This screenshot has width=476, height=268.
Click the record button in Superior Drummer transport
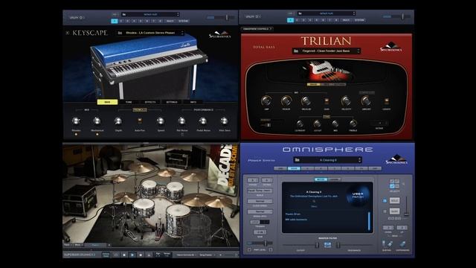[x=141, y=255]
